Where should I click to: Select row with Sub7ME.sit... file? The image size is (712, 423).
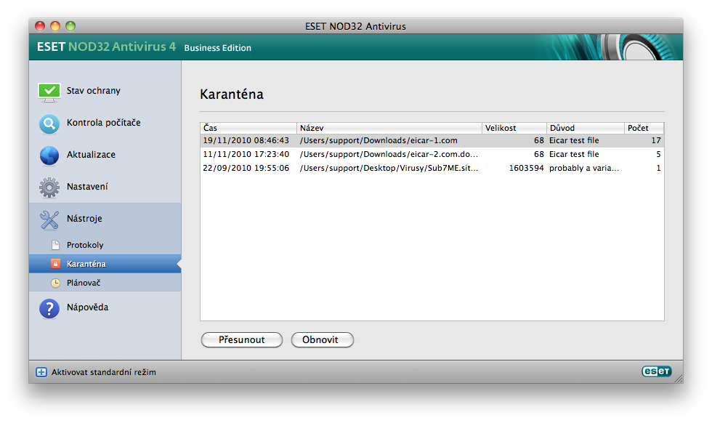click(x=432, y=168)
